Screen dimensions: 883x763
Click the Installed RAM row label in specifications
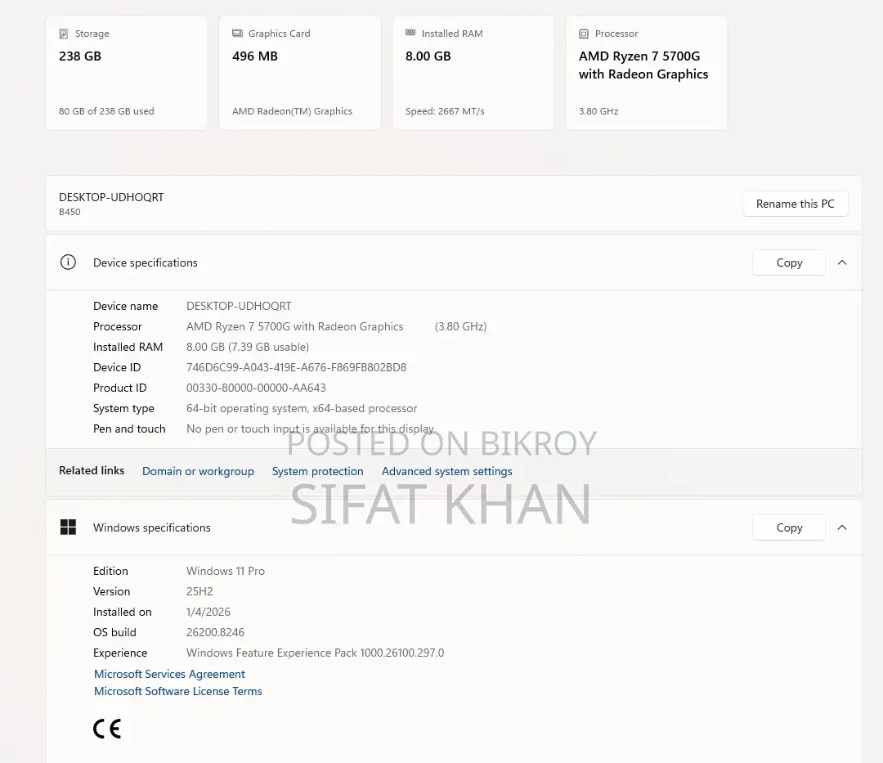pyautogui.click(x=128, y=347)
